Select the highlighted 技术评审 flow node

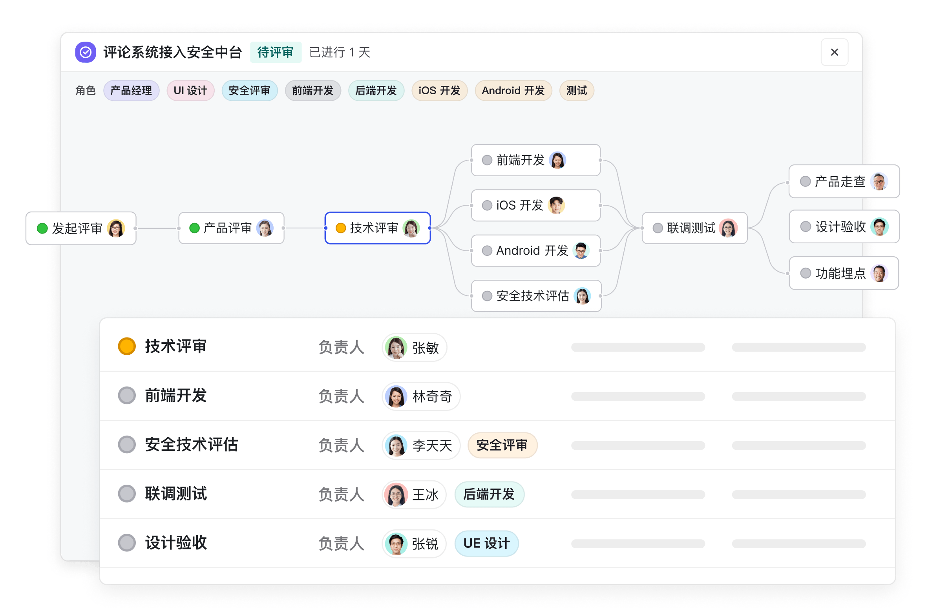(378, 228)
